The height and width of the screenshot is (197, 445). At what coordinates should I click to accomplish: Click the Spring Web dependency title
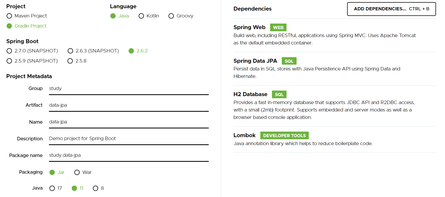[249, 27]
